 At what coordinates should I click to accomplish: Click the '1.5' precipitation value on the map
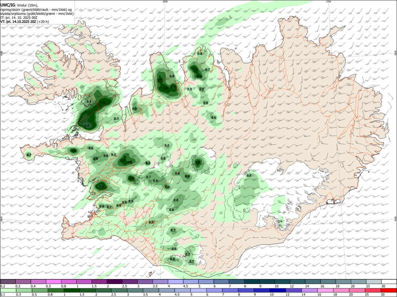[103, 102]
